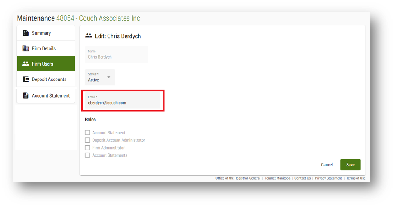Toggle the Firm Administrator checkbox
This screenshot has height=207, width=395.
pyautogui.click(x=88, y=148)
